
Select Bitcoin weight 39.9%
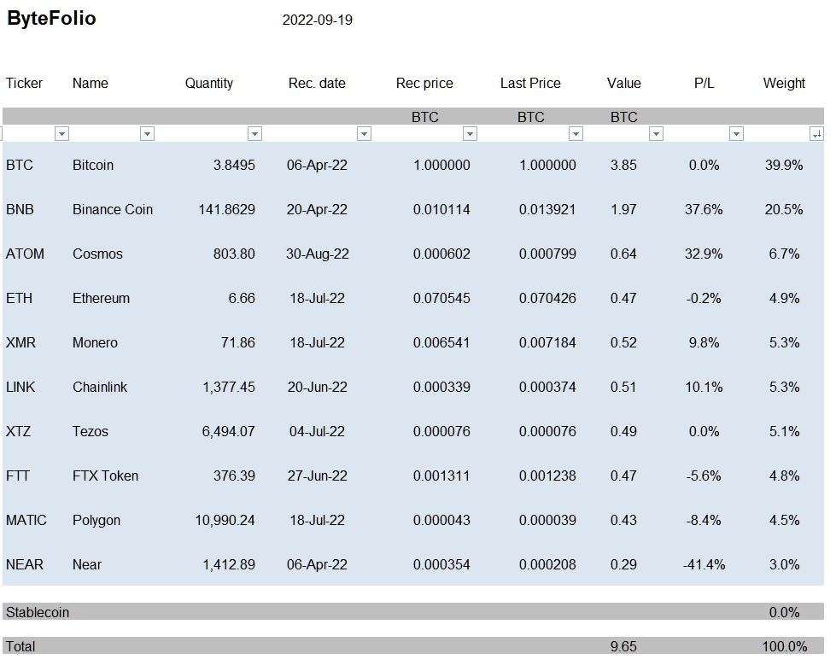(784, 166)
